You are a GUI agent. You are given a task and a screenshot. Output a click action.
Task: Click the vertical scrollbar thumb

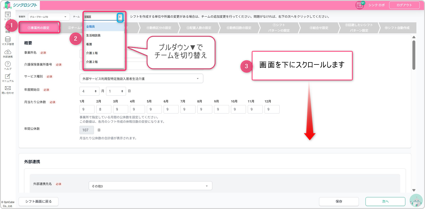point(414,54)
